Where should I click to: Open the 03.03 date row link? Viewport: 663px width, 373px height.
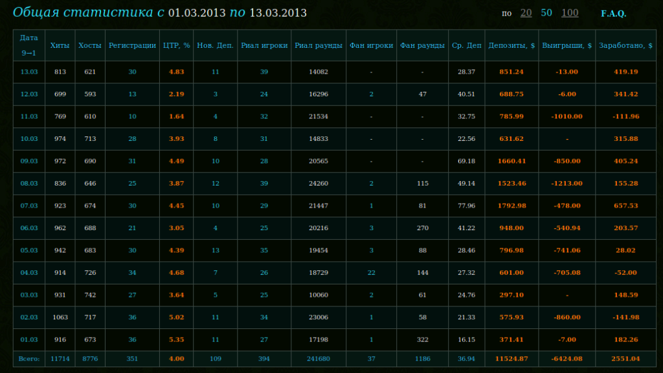pyautogui.click(x=29, y=295)
